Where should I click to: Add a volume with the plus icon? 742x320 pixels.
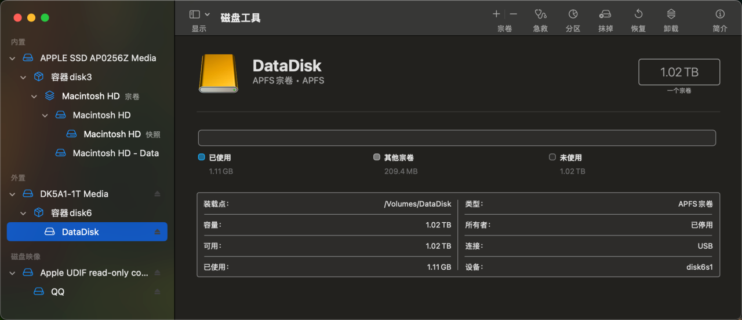pos(496,14)
